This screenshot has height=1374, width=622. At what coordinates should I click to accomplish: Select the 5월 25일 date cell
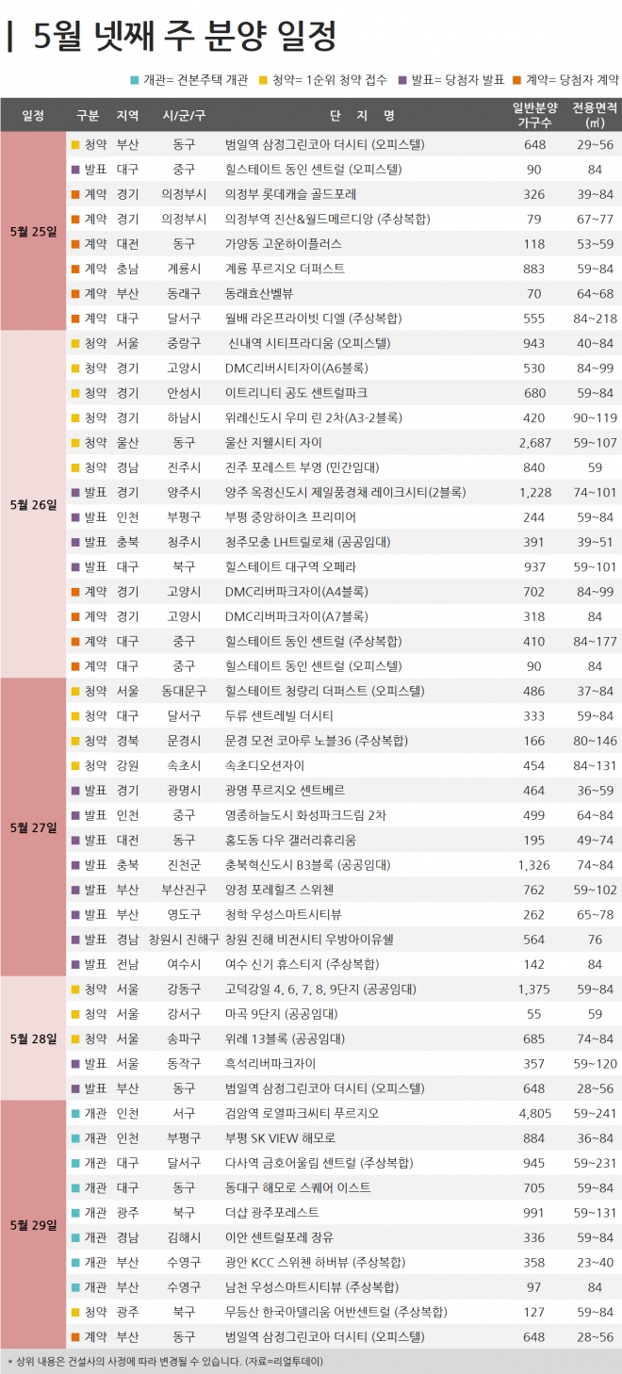click(33, 231)
